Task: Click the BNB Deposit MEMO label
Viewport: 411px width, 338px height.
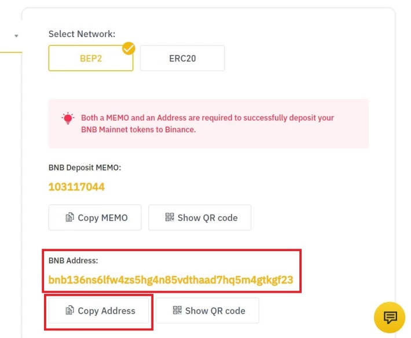Action: pyautogui.click(x=85, y=168)
